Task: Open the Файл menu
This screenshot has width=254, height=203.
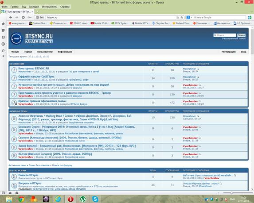Action: click(x=4, y=7)
